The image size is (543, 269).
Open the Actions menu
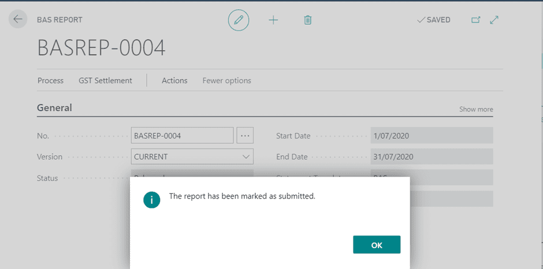pyautogui.click(x=174, y=81)
